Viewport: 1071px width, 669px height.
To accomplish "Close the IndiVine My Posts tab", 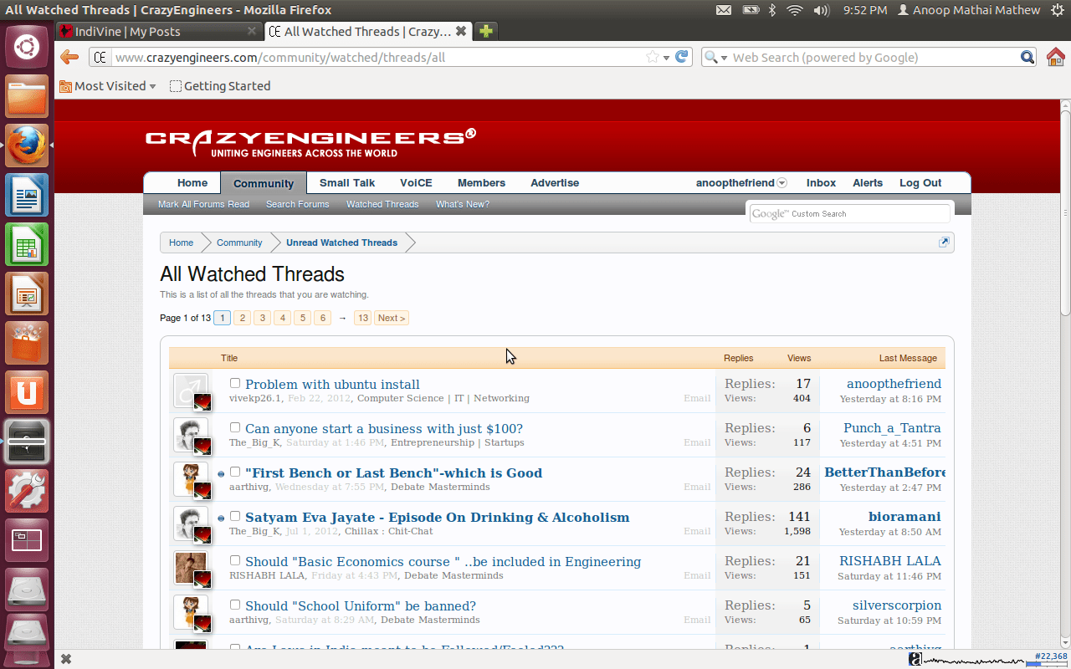I will coord(252,32).
